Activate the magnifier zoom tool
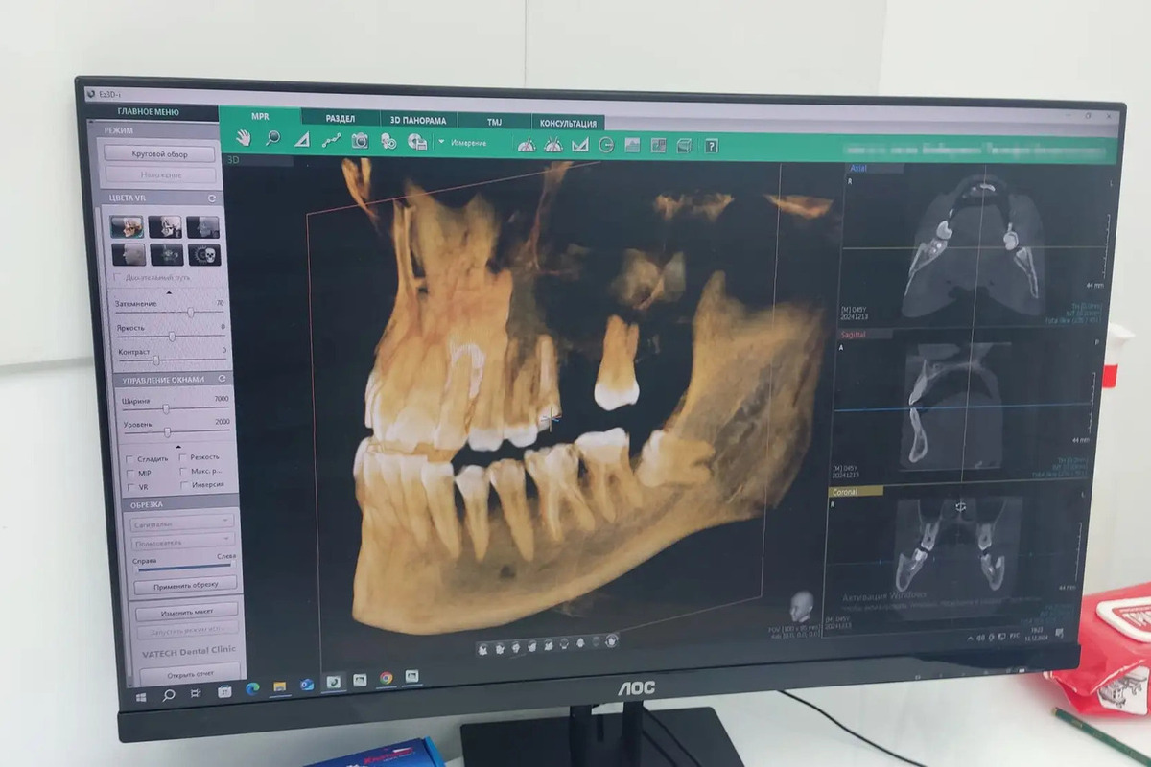 (x=272, y=138)
